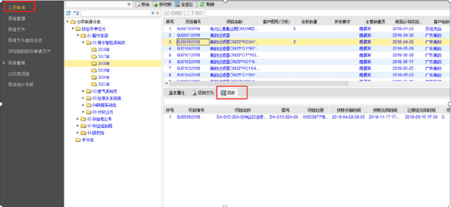
Task: Expand the 02 华益老业务 node
Action: click(x=78, y=119)
